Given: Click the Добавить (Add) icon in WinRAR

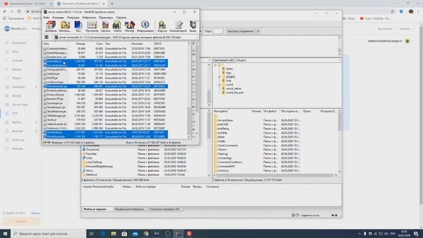Looking at the screenshot, I should point(51,26).
